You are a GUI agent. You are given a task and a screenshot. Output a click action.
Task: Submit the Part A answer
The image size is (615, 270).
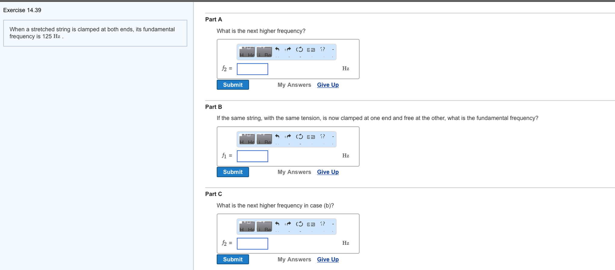click(x=233, y=85)
